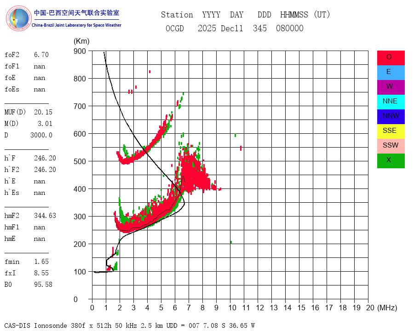Select the fxI value 8.55

[x=41, y=273]
